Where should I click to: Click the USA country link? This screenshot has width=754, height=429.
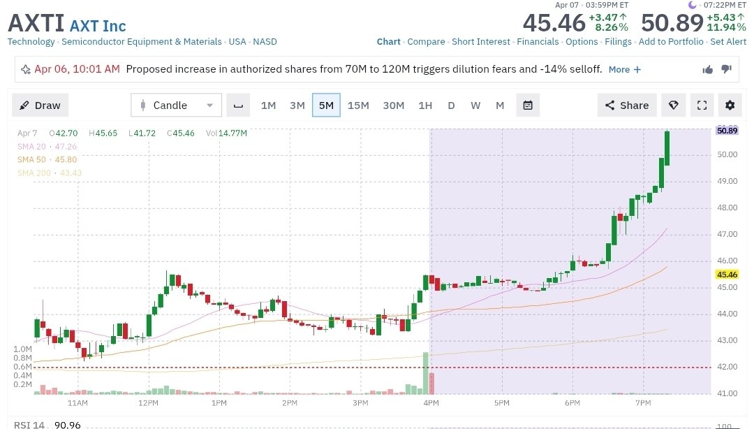point(237,41)
